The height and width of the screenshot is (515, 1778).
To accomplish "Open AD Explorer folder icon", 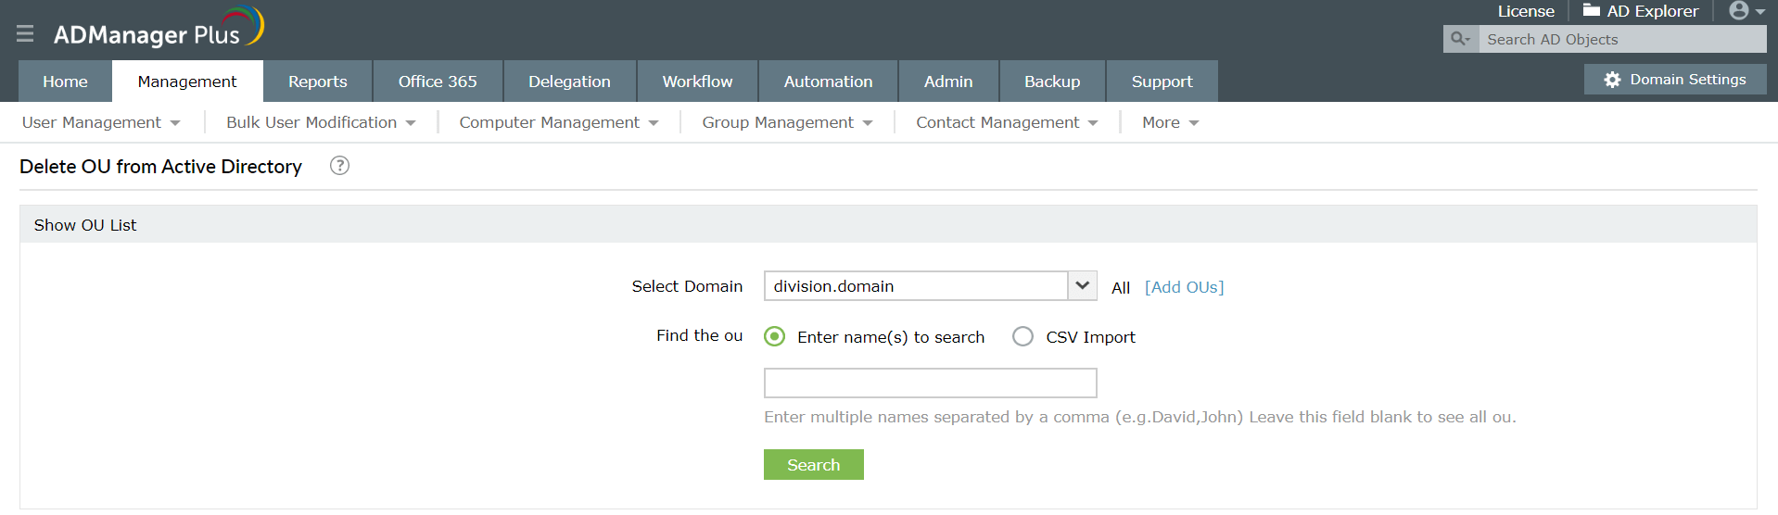I will [1592, 11].
